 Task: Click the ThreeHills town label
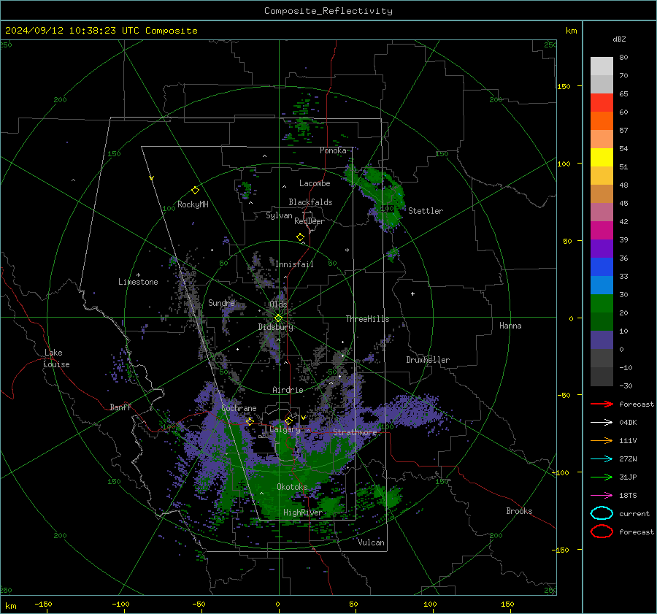367,319
